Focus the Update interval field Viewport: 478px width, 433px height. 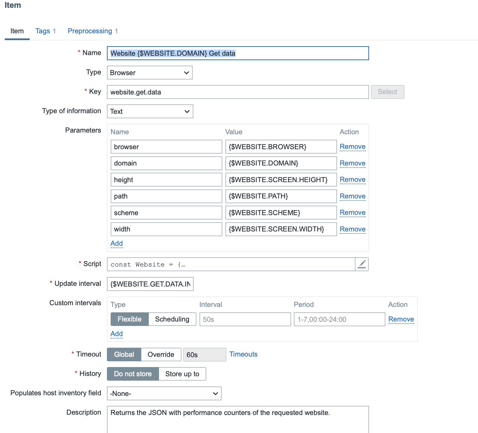tap(150, 284)
